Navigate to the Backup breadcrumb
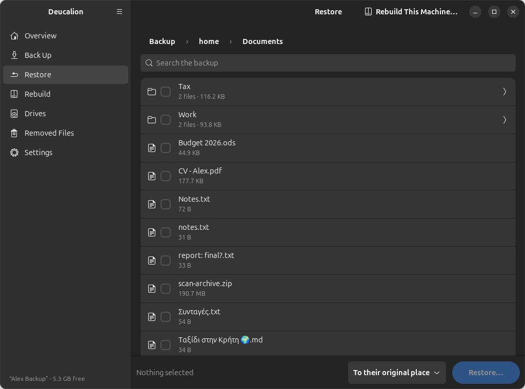Image resolution: width=525 pixels, height=389 pixels. tap(162, 41)
